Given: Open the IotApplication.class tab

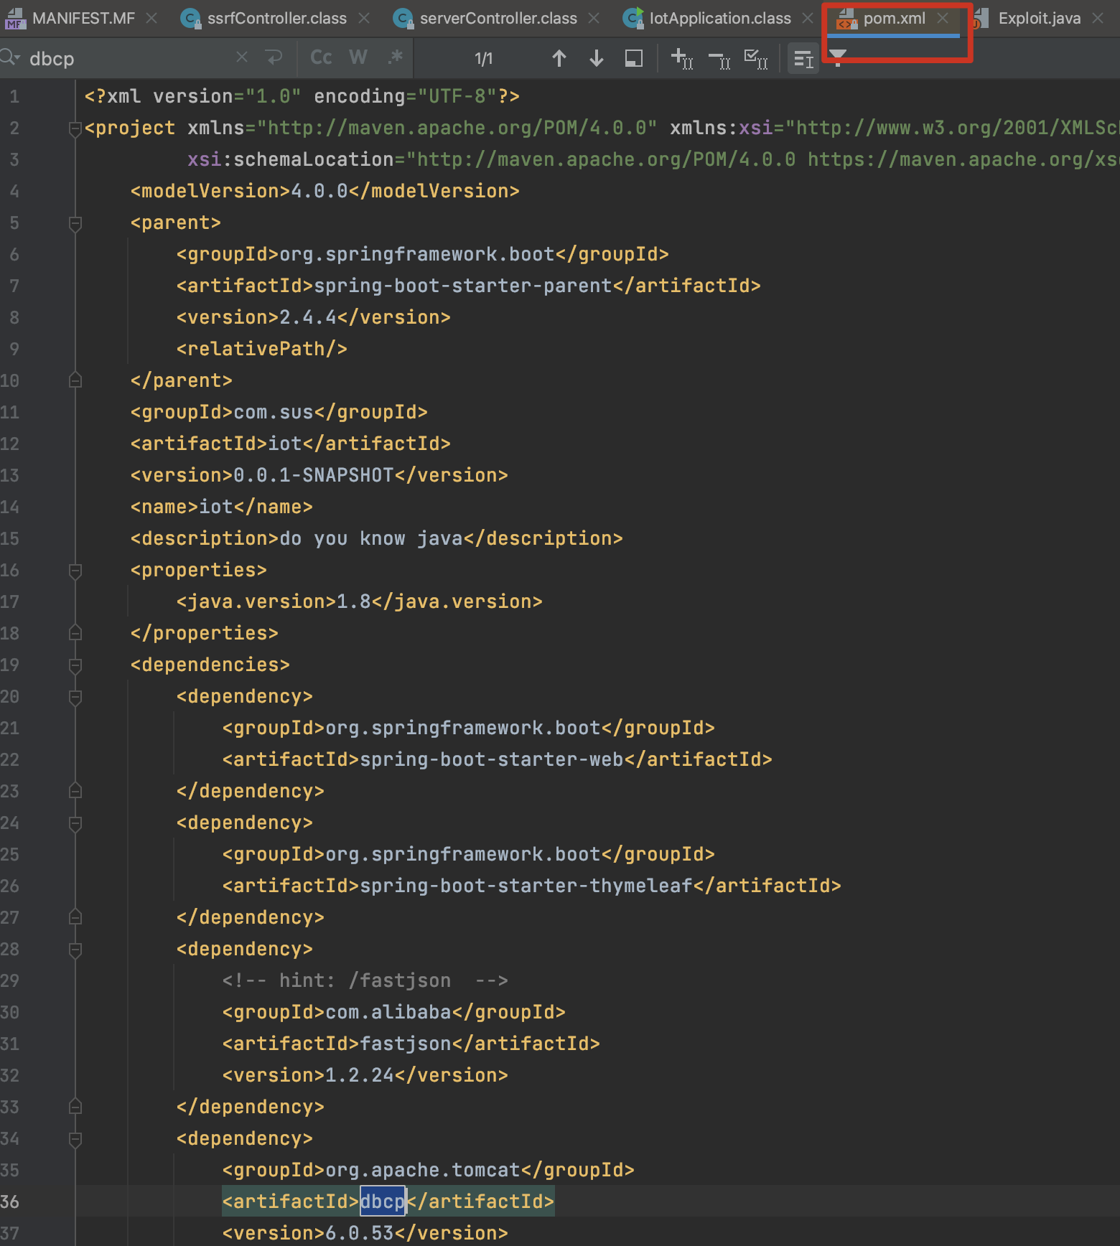Looking at the screenshot, I should (x=719, y=19).
